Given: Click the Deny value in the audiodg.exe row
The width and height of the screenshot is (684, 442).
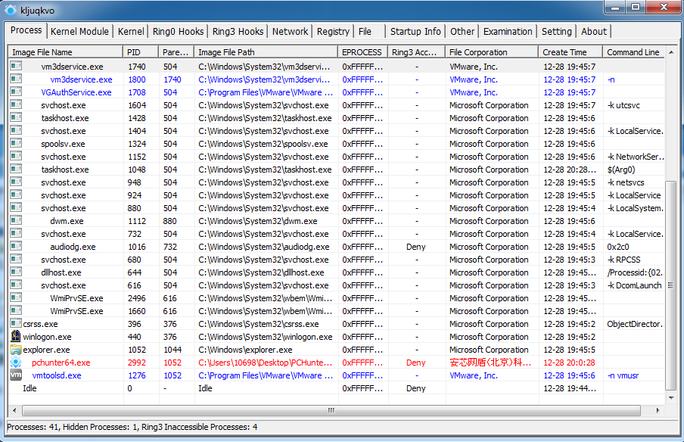Looking at the screenshot, I should [415, 247].
